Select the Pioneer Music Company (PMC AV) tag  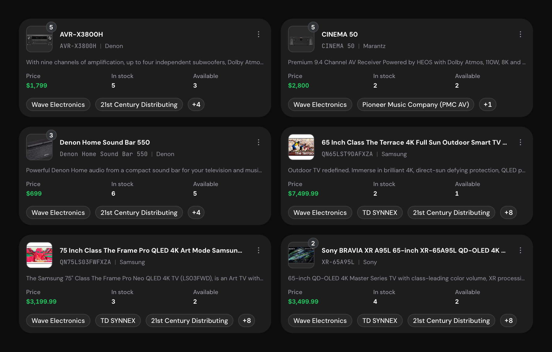416,104
